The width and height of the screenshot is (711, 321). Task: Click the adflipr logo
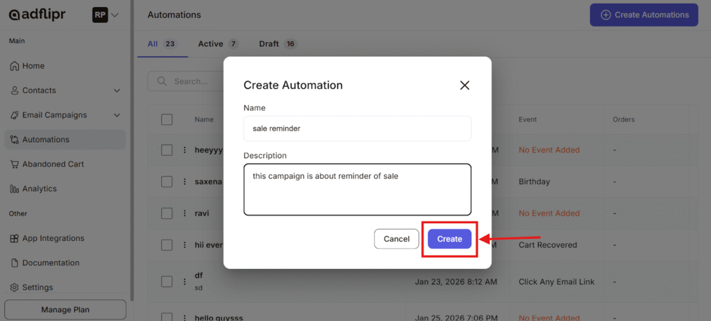tap(37, 15)
